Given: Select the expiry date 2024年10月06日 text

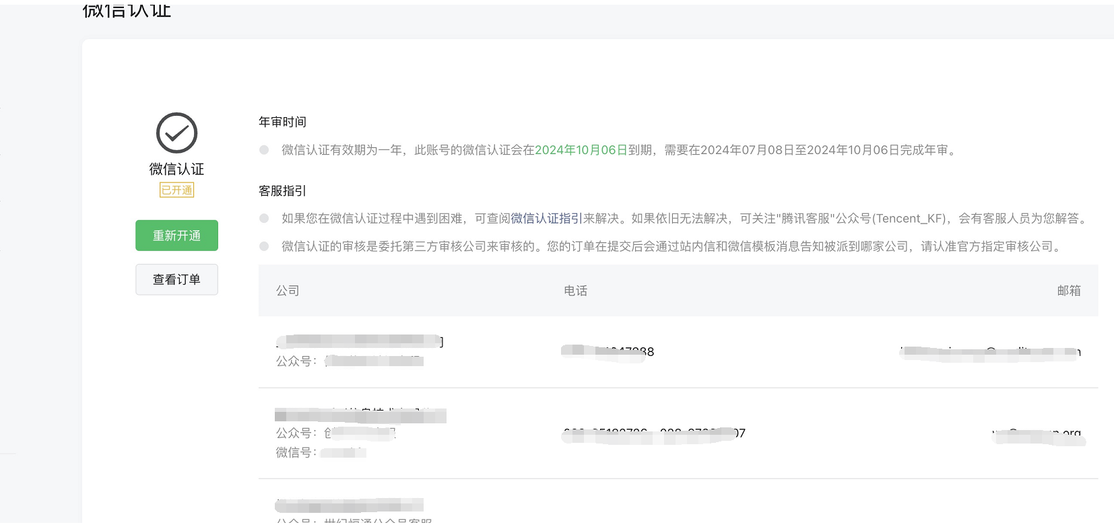Looking at the screenshot, I should coord(581,150).
